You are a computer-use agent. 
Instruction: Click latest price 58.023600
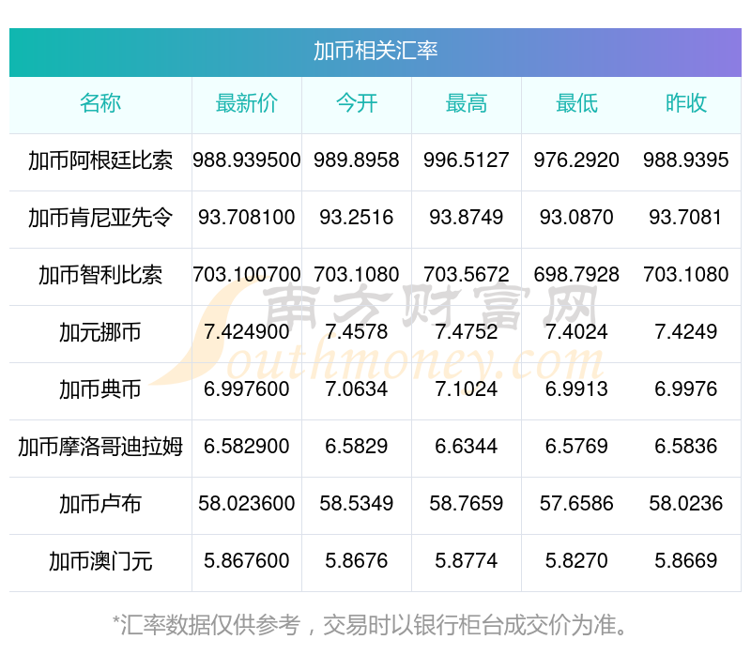(246, 504)
